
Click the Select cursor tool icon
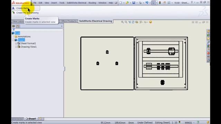click(153, 3)
